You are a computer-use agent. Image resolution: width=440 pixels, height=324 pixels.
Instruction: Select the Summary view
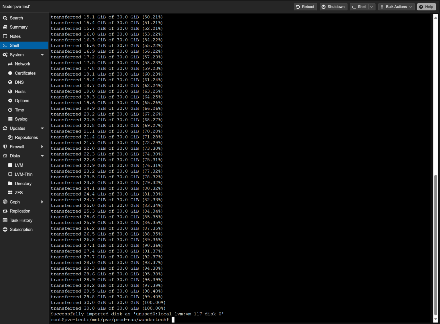(18, 27)
